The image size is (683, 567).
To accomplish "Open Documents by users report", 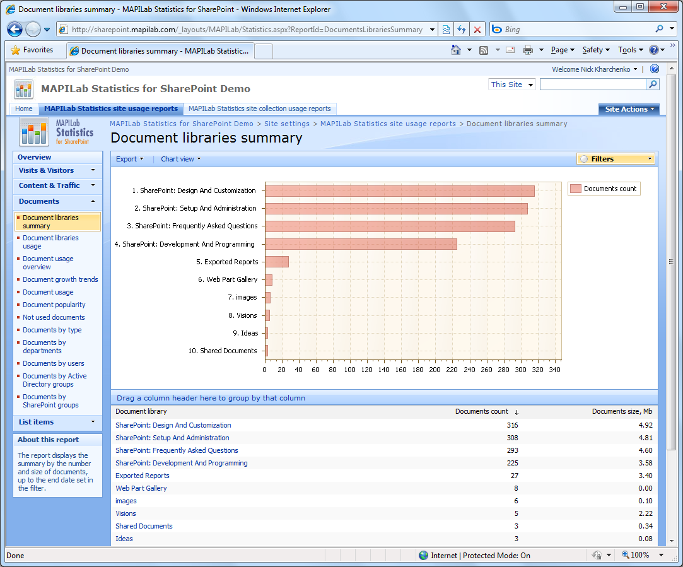I will coord(53,363).
